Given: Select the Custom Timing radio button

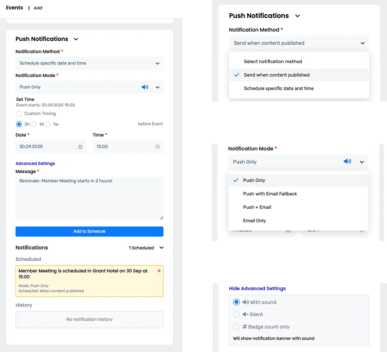Looking at the screenshot, I should tap(19, 113).
